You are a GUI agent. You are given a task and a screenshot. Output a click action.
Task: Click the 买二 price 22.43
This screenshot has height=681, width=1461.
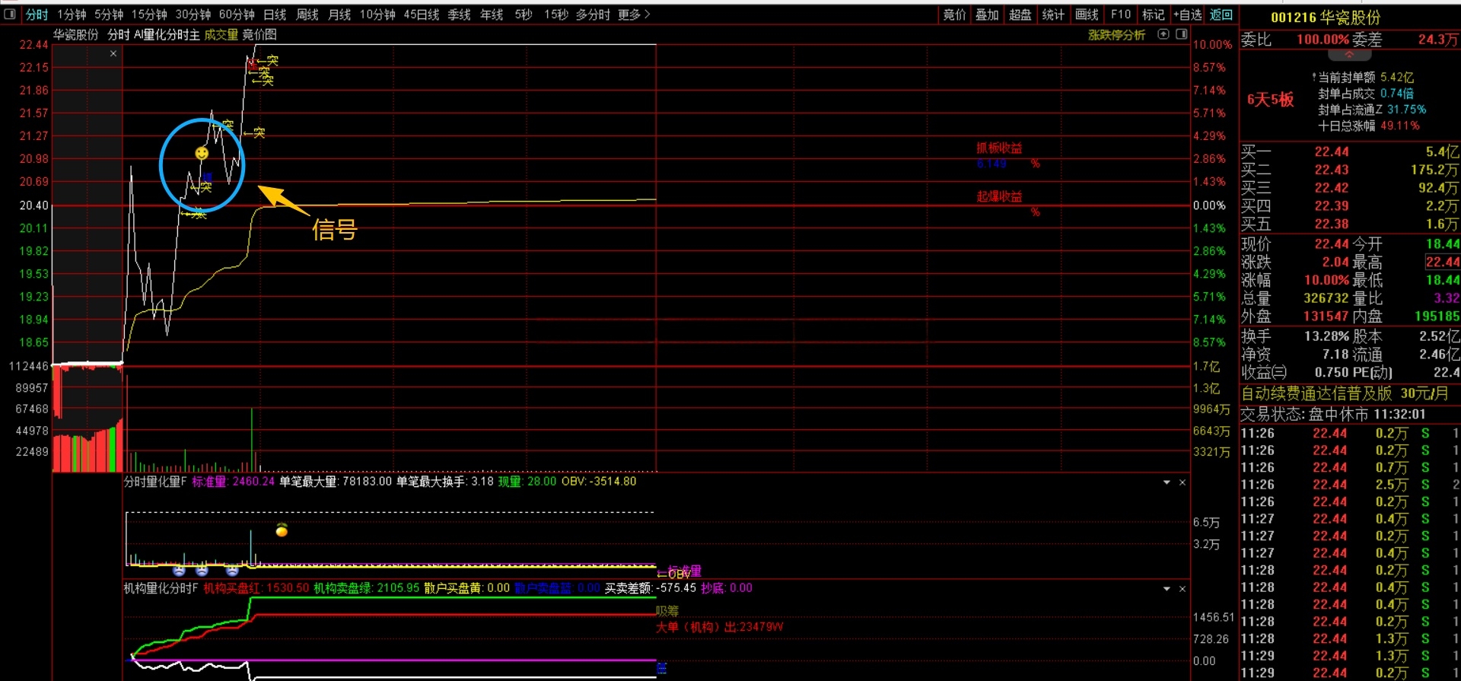(1332, 170)
